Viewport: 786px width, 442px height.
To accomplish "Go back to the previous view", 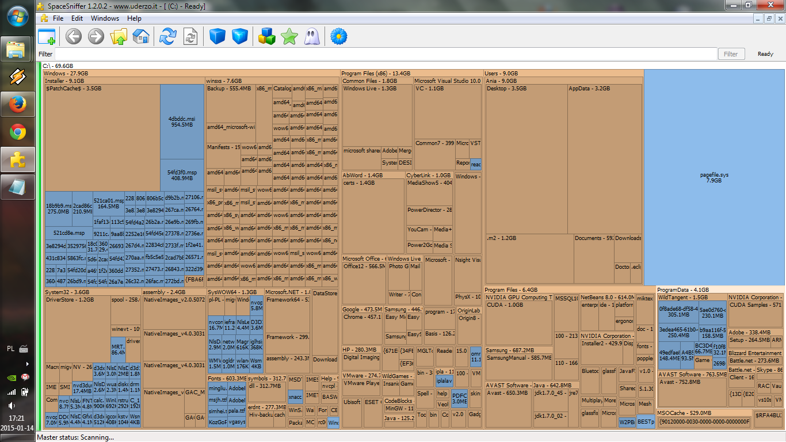I will pos(73,37).
